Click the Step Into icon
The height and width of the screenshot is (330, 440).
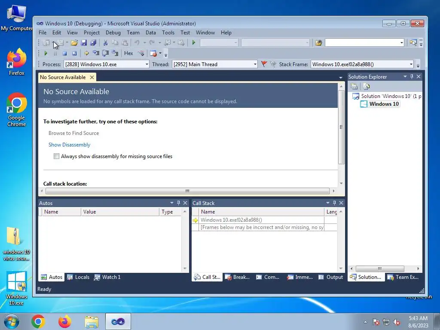tap(96, 53)
